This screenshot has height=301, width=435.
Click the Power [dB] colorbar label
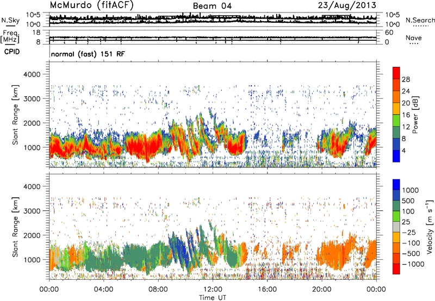pos(415,115)
